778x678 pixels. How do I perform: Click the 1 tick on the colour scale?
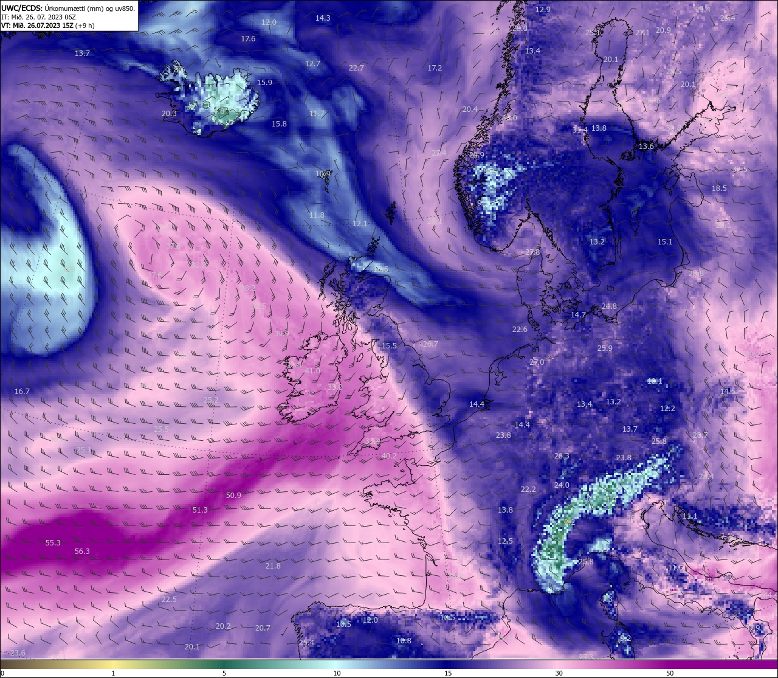point(114,673)
